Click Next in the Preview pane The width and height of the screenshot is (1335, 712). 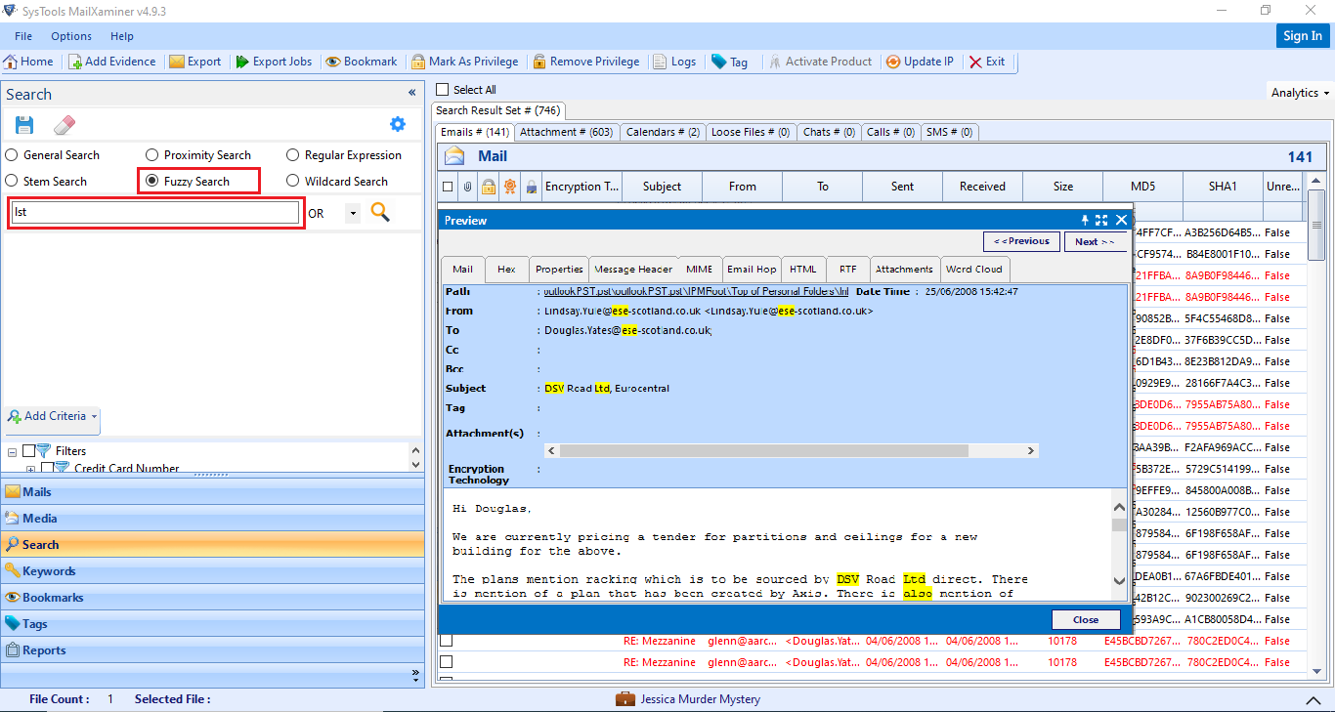(1095, 241)
